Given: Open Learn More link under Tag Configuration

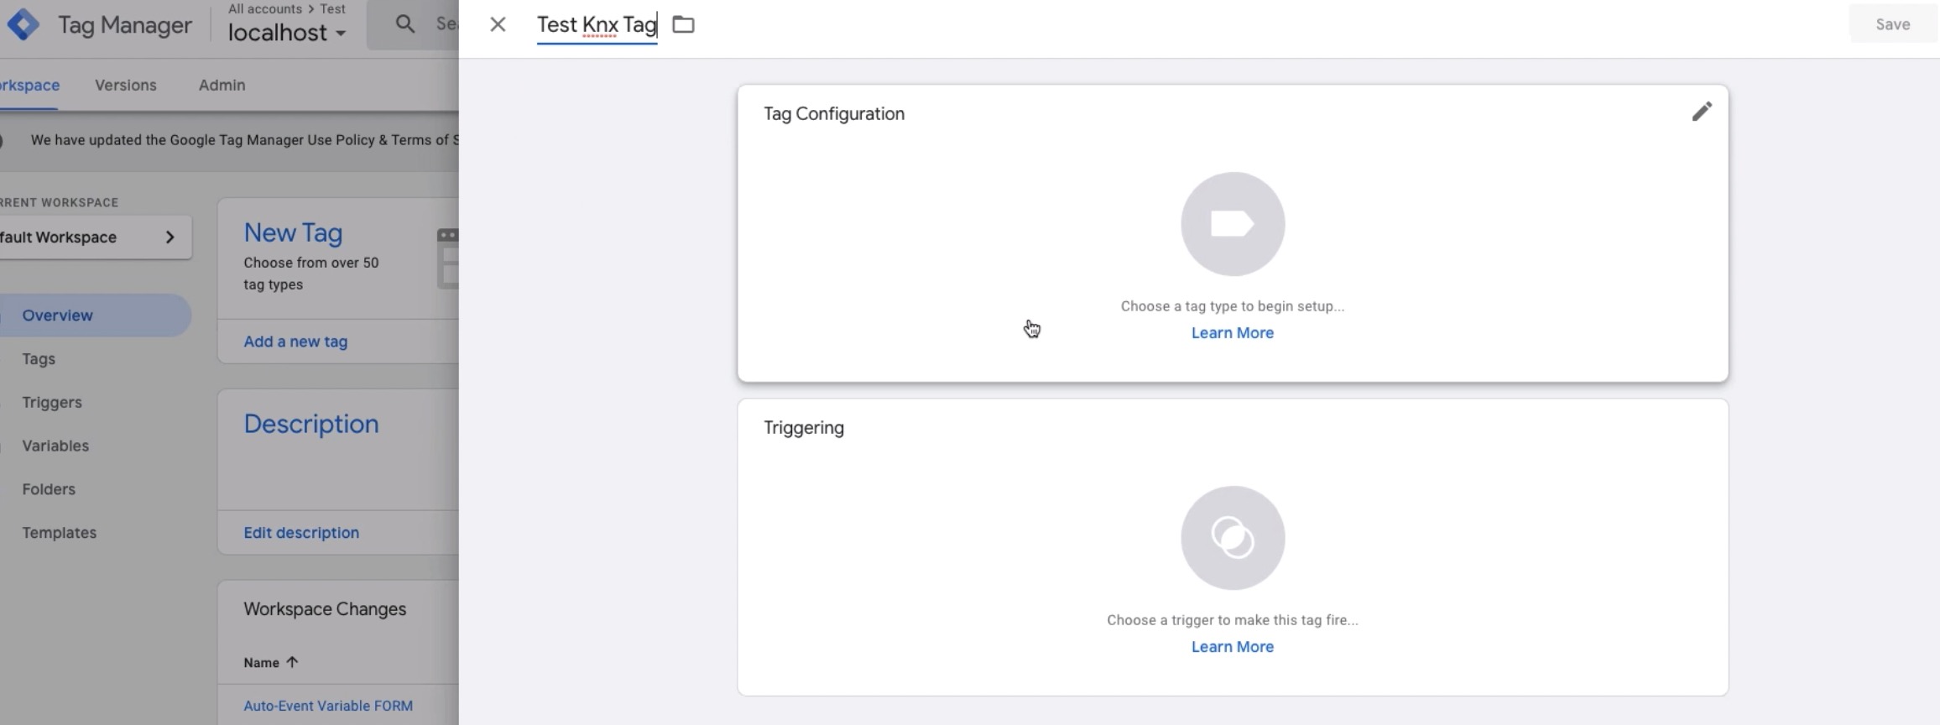Looking at the screenshot, I should point(1232,333).
